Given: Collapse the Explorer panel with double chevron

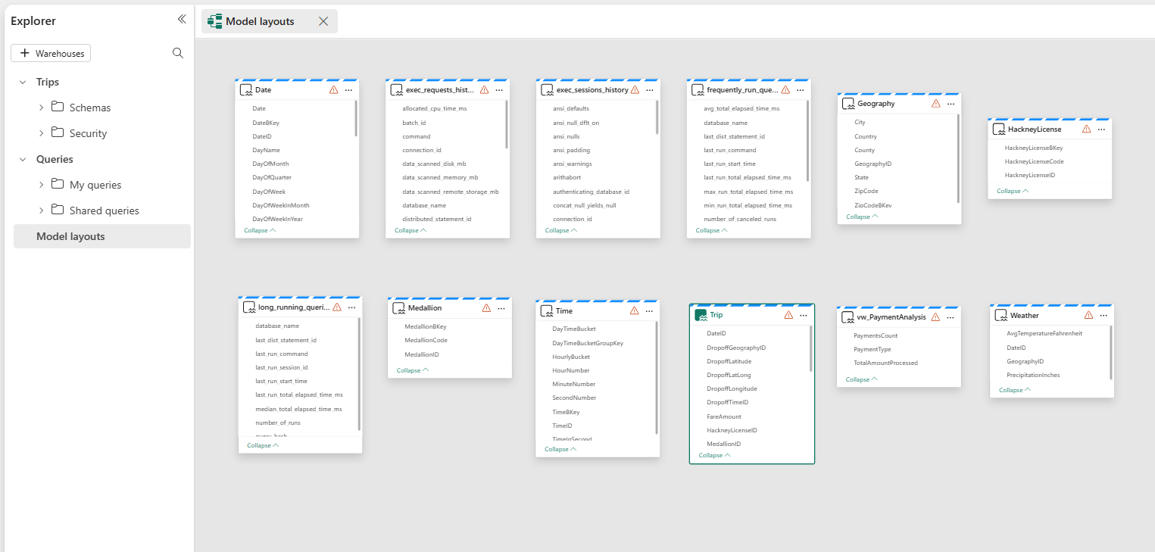Looking at the screenshot, I should coord(182,20).
